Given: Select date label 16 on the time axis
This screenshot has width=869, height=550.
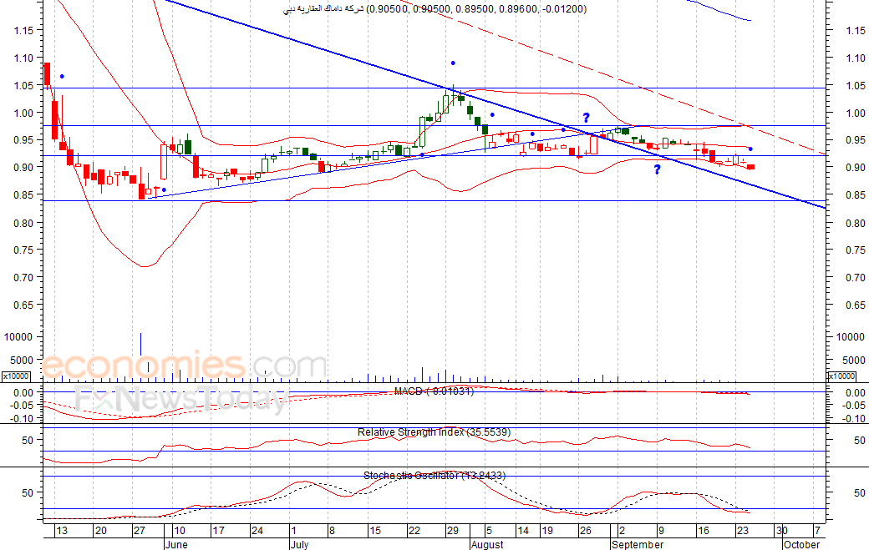Looking at the screenshot, I should (x=704, y=531).
